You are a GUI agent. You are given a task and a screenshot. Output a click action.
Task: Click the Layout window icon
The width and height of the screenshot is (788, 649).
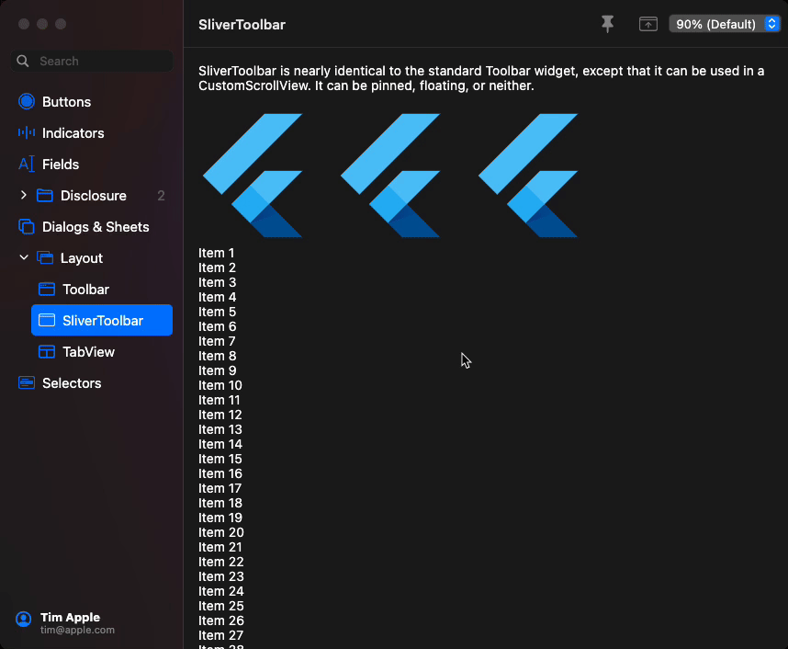45,257
